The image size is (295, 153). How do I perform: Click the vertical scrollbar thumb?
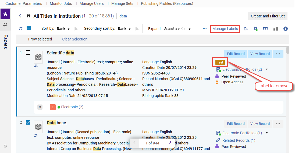(x=287, y=50)
